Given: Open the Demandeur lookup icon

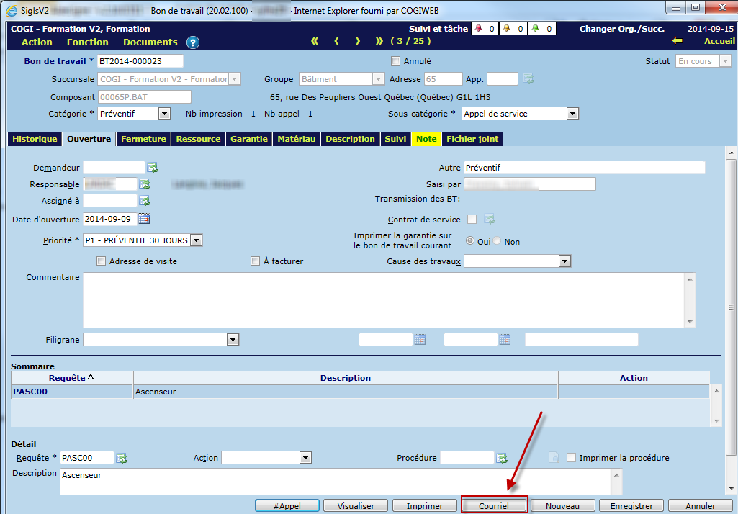Looking at the screenshot, I should tap(153, 168).
